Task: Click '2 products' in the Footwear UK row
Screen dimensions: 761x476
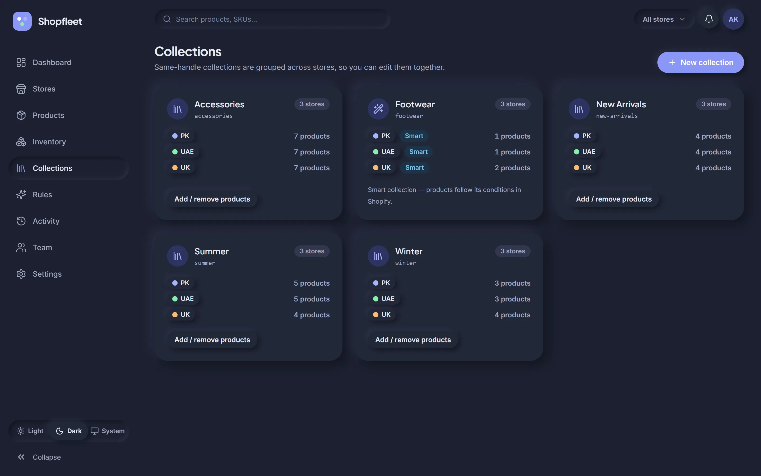Action: [512, 168]
